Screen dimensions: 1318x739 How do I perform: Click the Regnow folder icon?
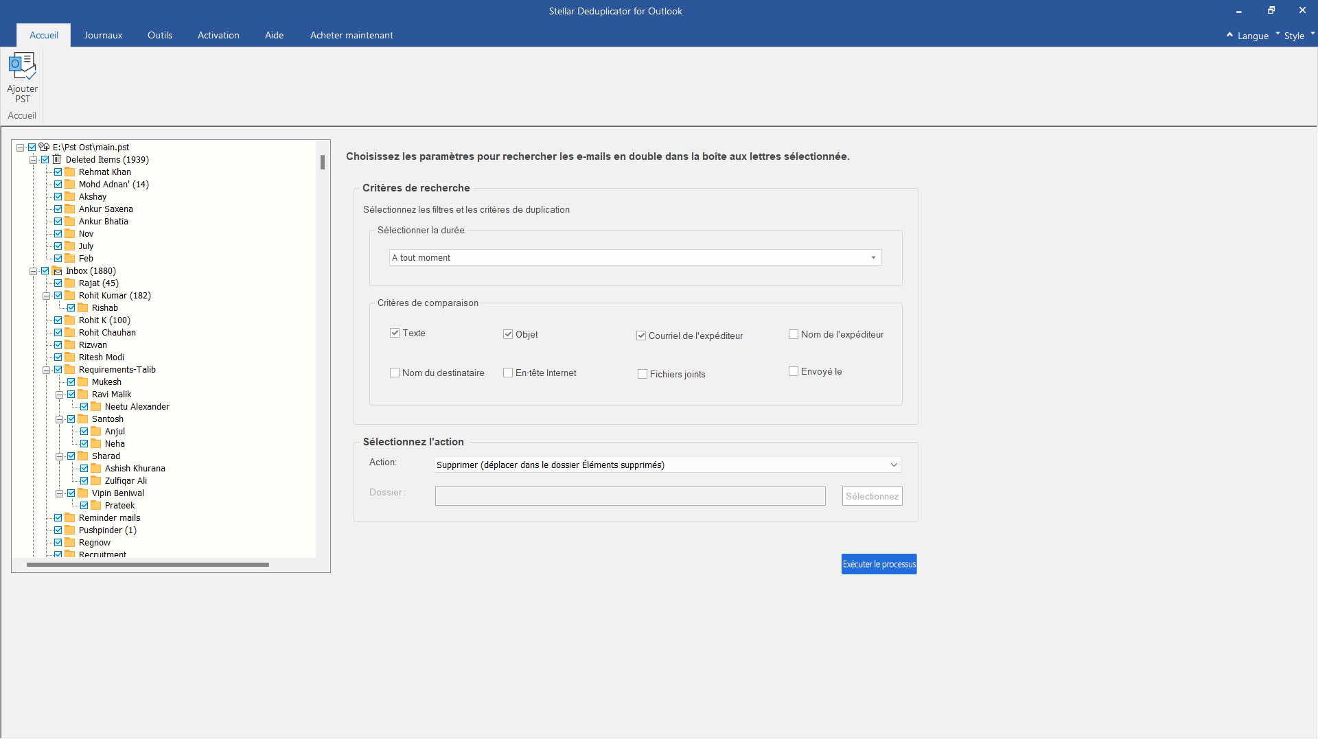70,542
